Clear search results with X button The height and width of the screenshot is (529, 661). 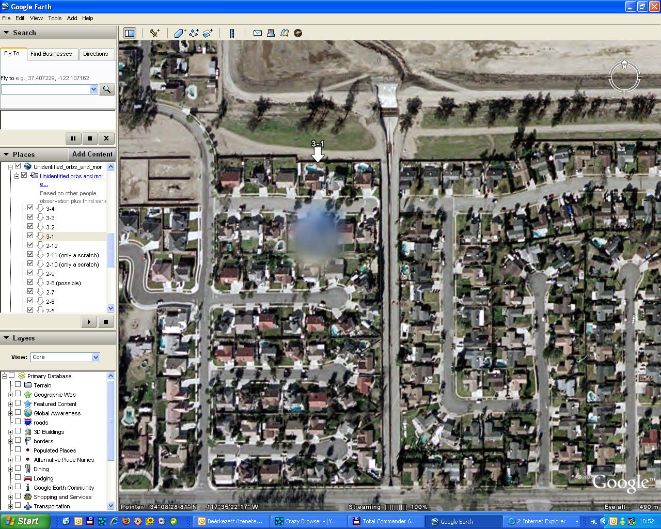click(x=106, y=138)
